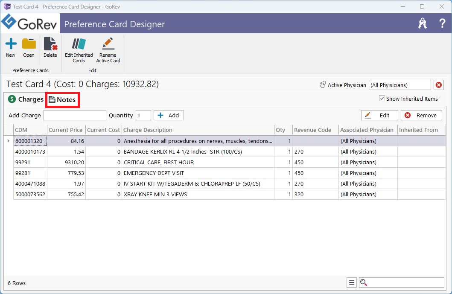Clear the Active Physician with the red X

tap(438, 85)
